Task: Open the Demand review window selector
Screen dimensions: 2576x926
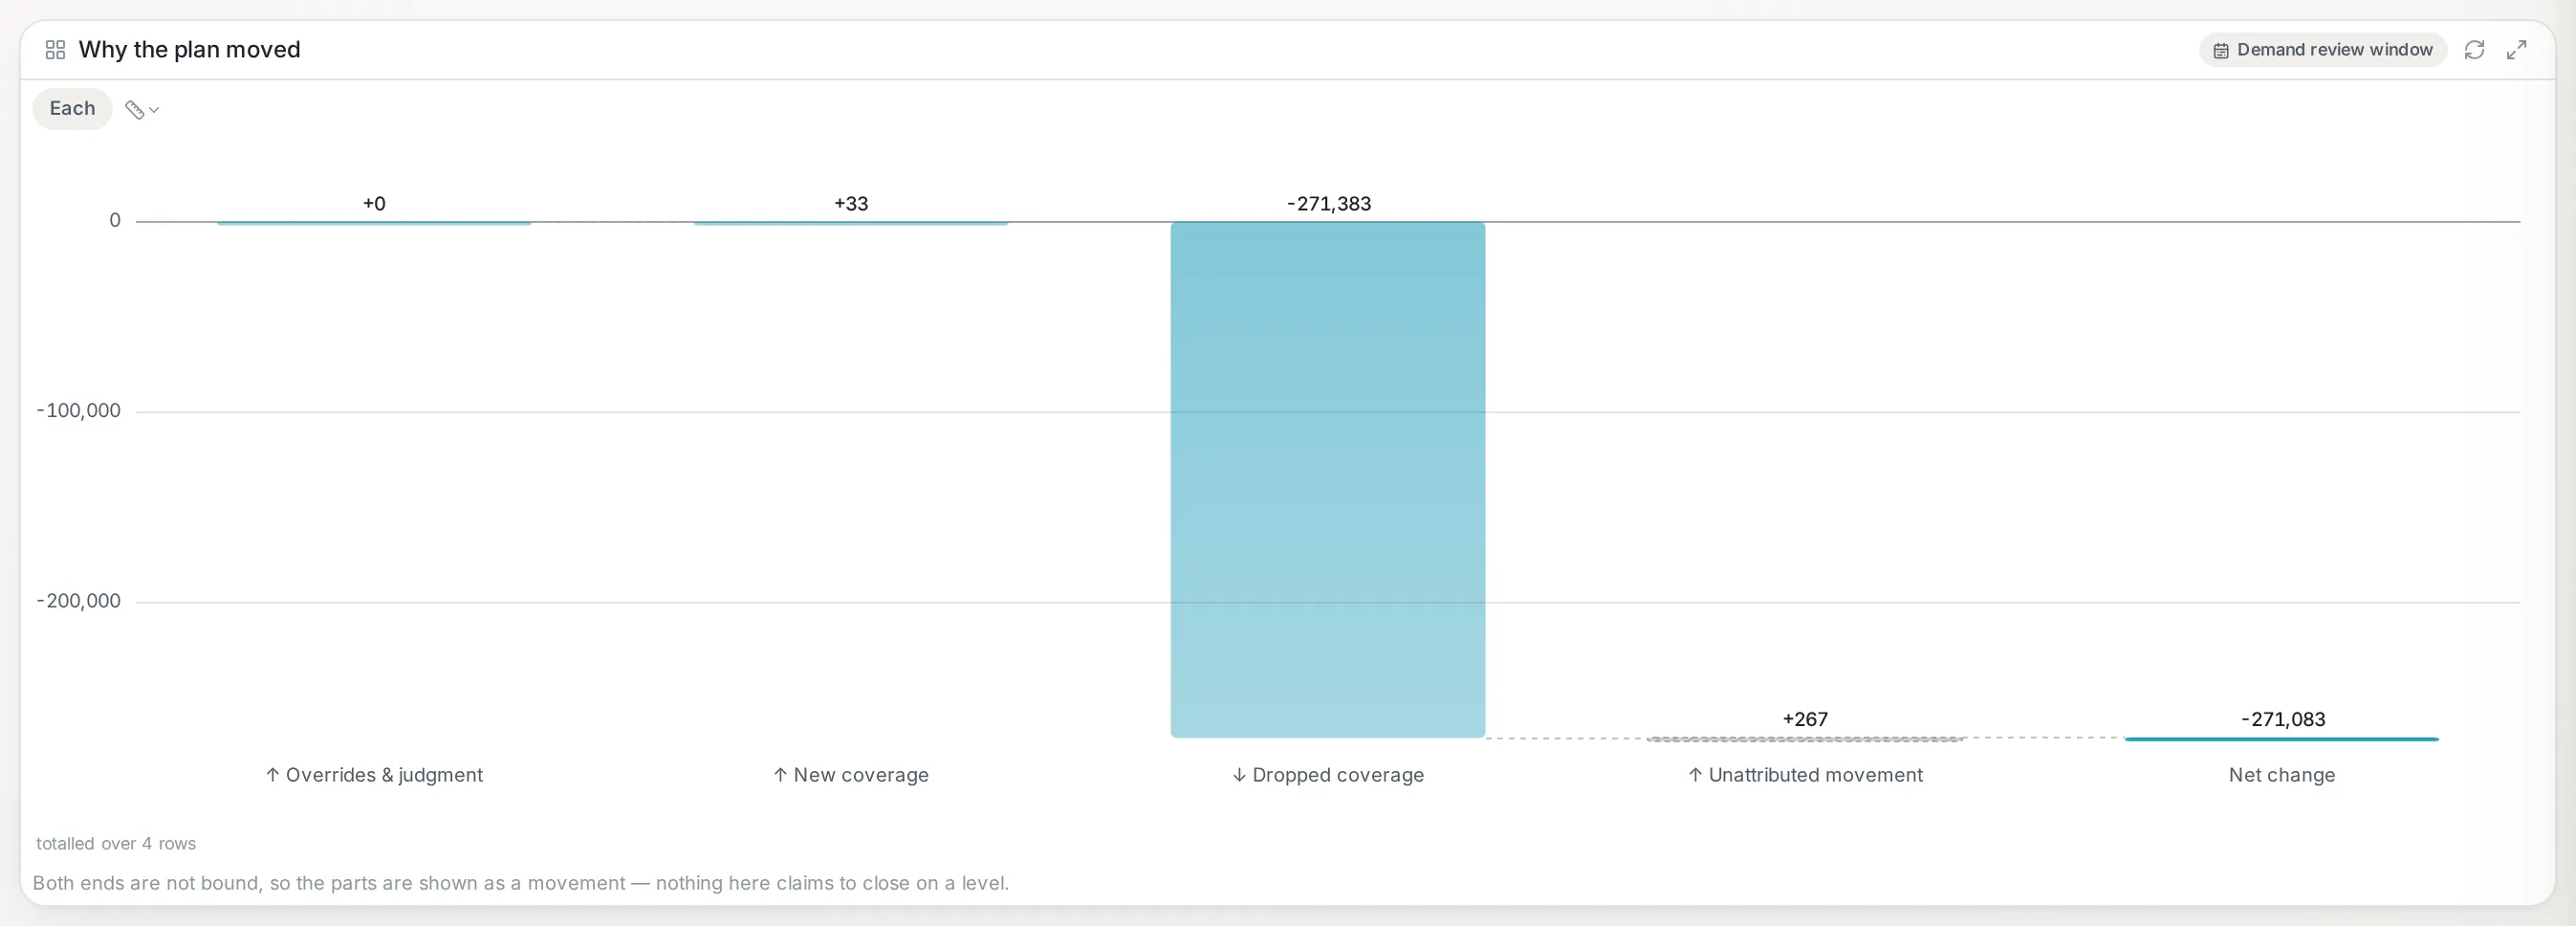Action: (x=2322, y=50)
